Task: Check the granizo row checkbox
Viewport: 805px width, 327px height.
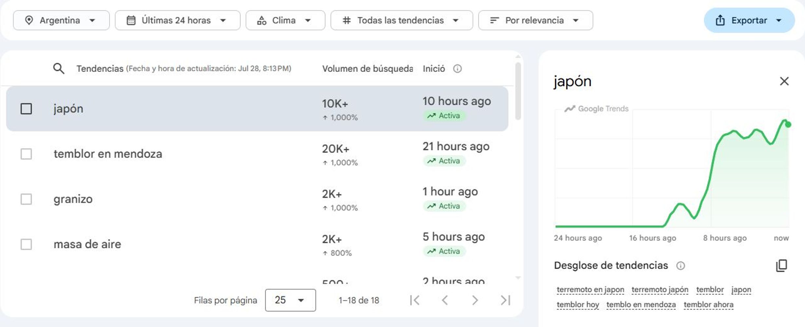Action: point(26,199)
